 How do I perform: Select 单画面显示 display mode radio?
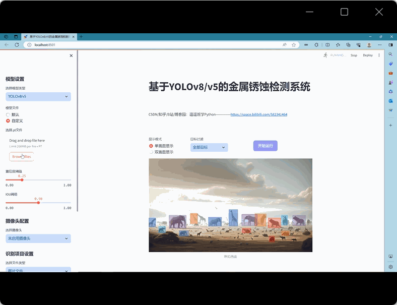pyautogui.click(x=151, y=146)
